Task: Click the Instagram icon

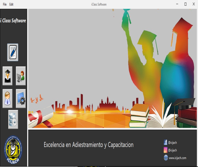Action: pyautogui.click(x=166, y=150)
